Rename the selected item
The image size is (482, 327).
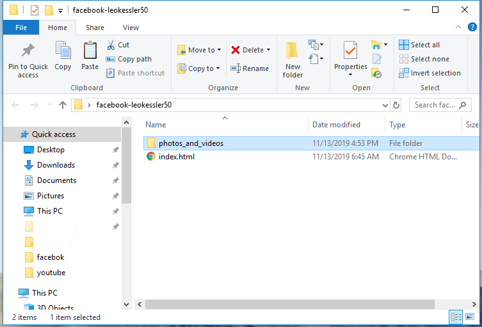click(x=250, y=68)
